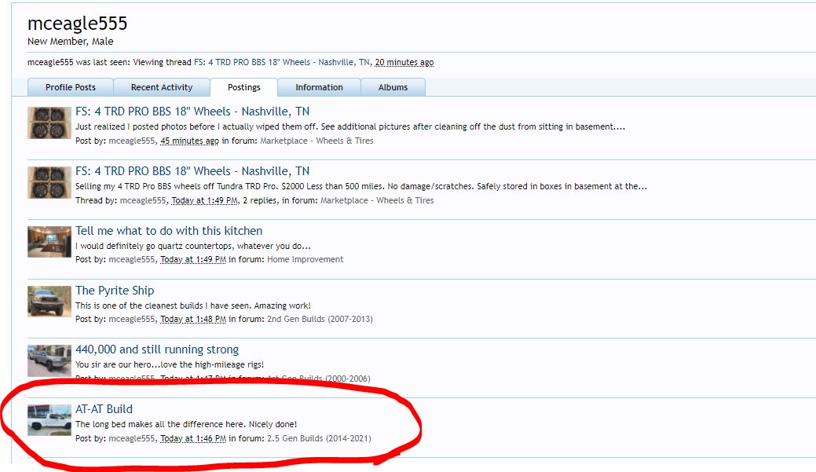
Task: Click mceagle555 in the kitchen post line
Action: click(132, 259)
